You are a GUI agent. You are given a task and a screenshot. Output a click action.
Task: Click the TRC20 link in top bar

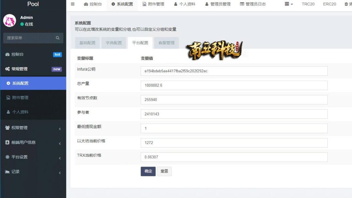308,4
